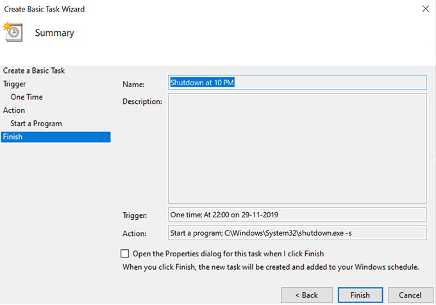
Task: Open the Start a Program step
Action: point(37,123)
